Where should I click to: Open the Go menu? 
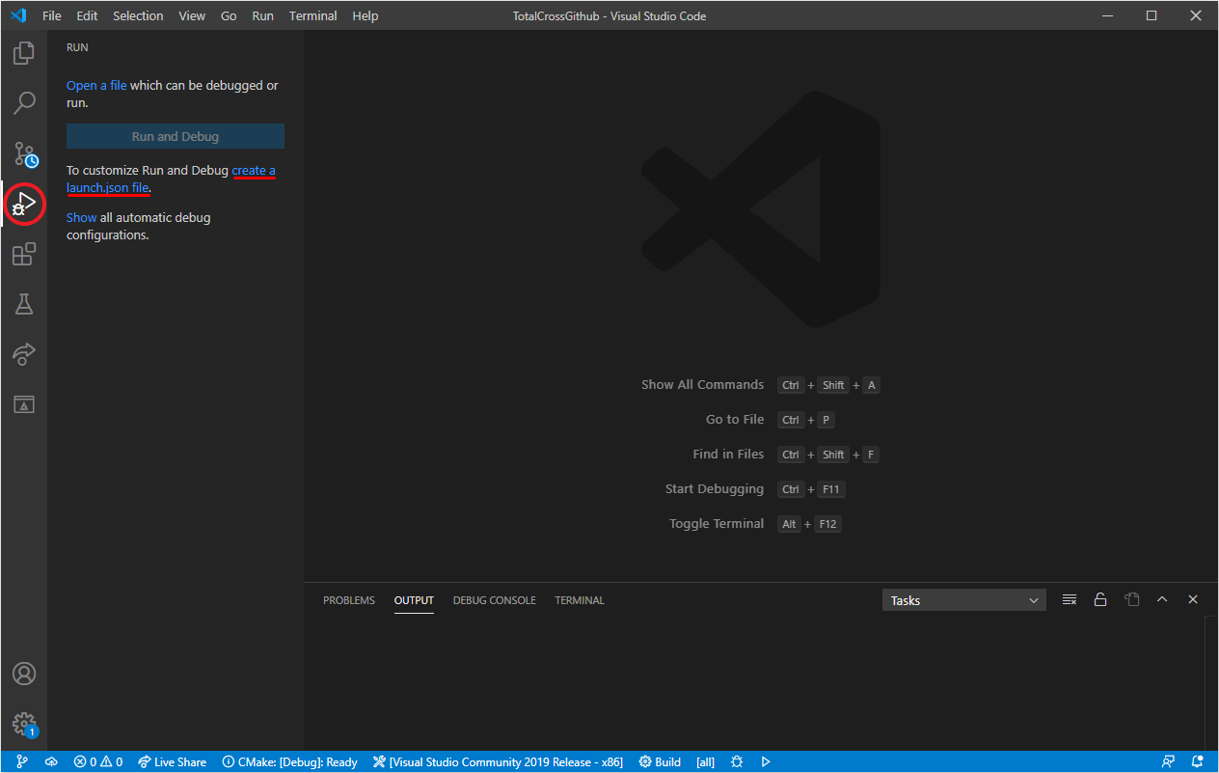(x=229, y=15)
